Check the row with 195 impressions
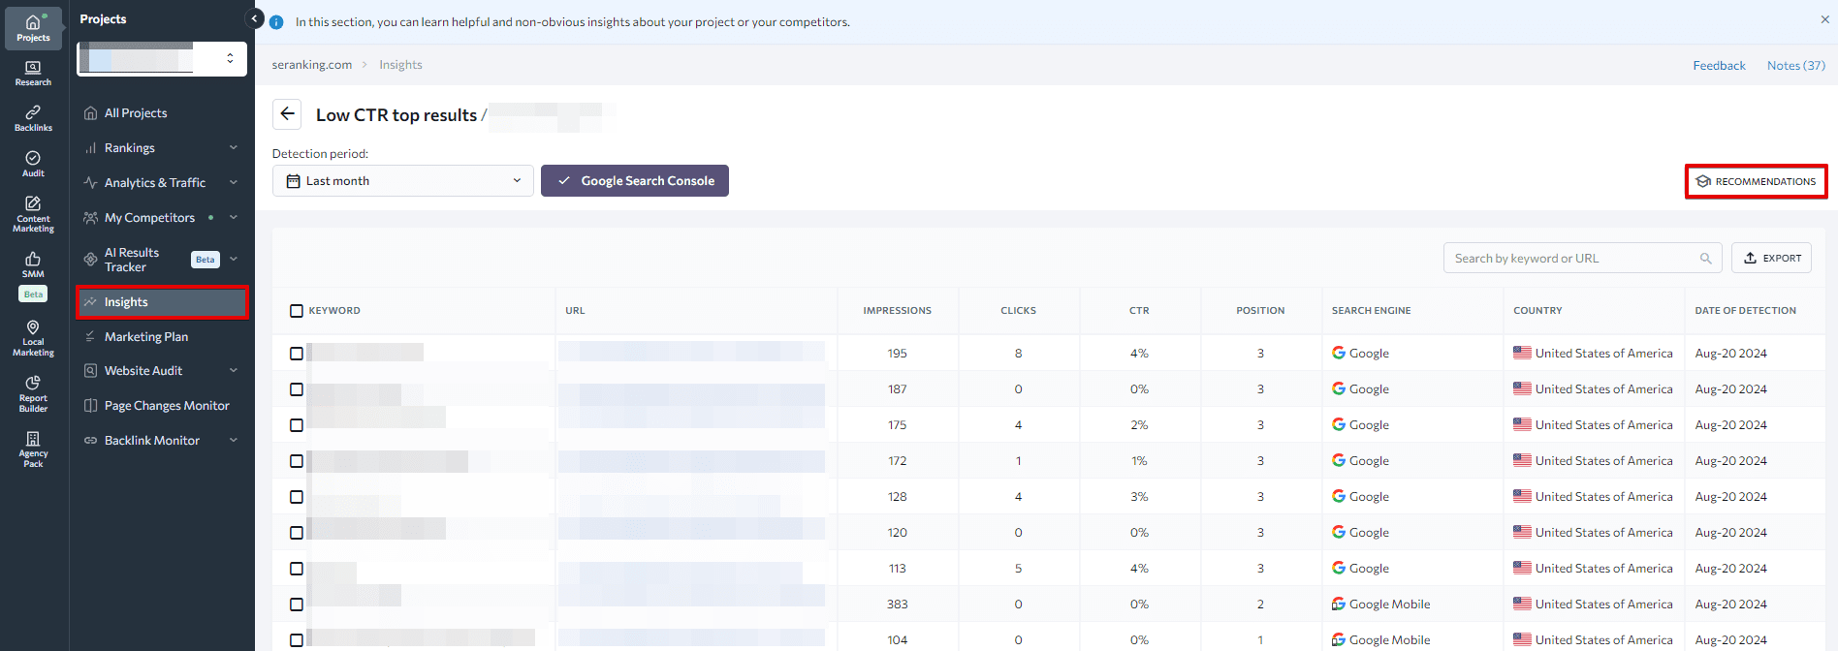 297,354
